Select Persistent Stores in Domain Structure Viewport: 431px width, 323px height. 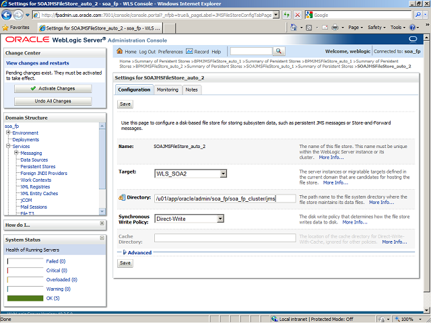38,166
